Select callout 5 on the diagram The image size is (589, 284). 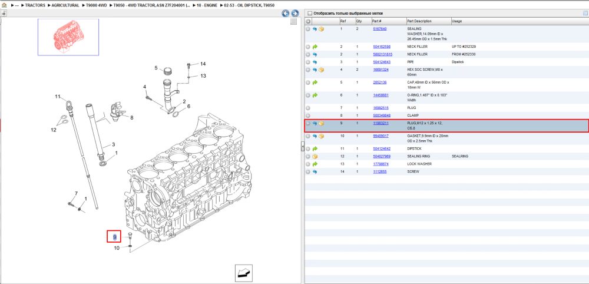point(156,68)
